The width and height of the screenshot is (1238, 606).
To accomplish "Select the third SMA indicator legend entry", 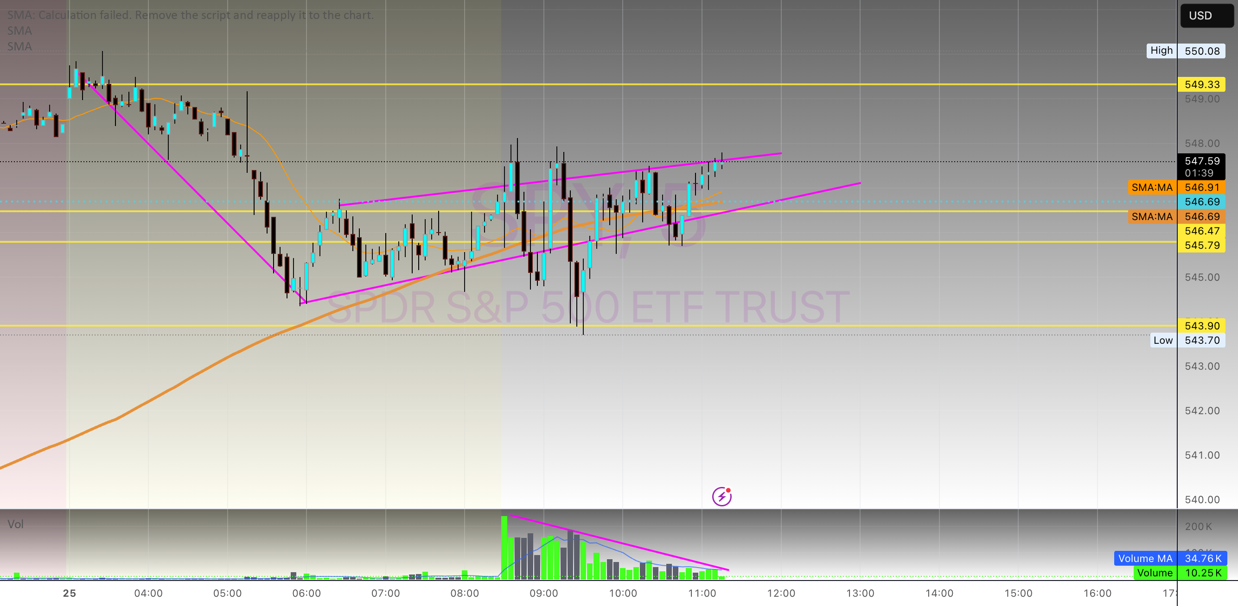I will pos(19,47).
